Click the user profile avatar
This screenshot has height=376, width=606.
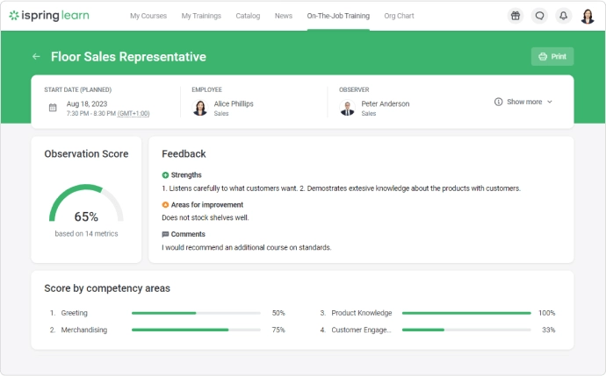(x=588, y=16)
